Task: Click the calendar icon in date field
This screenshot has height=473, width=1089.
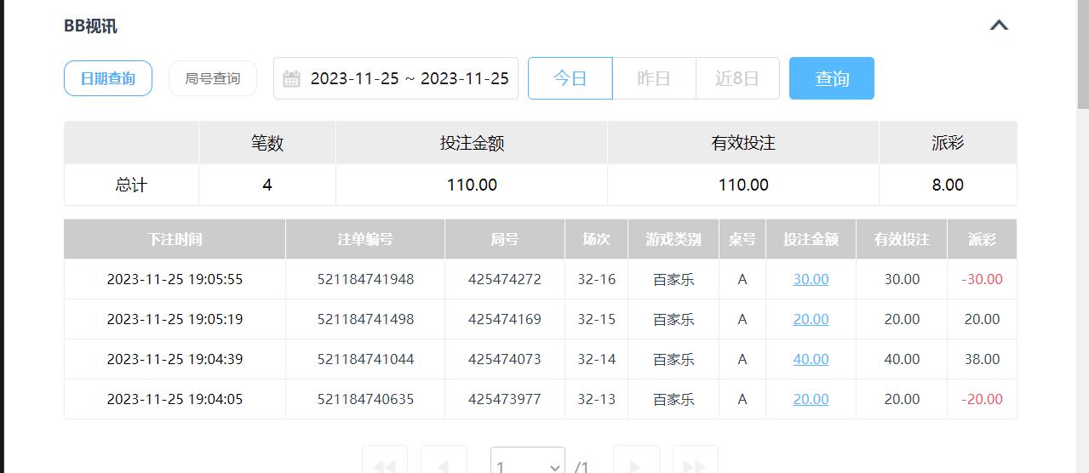Action: tap(291, 79)
